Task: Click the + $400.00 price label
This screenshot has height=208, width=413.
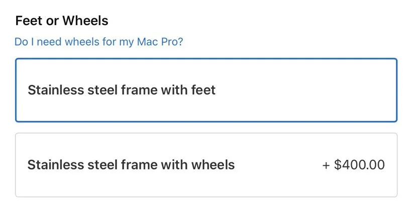Action: (354, 164)
